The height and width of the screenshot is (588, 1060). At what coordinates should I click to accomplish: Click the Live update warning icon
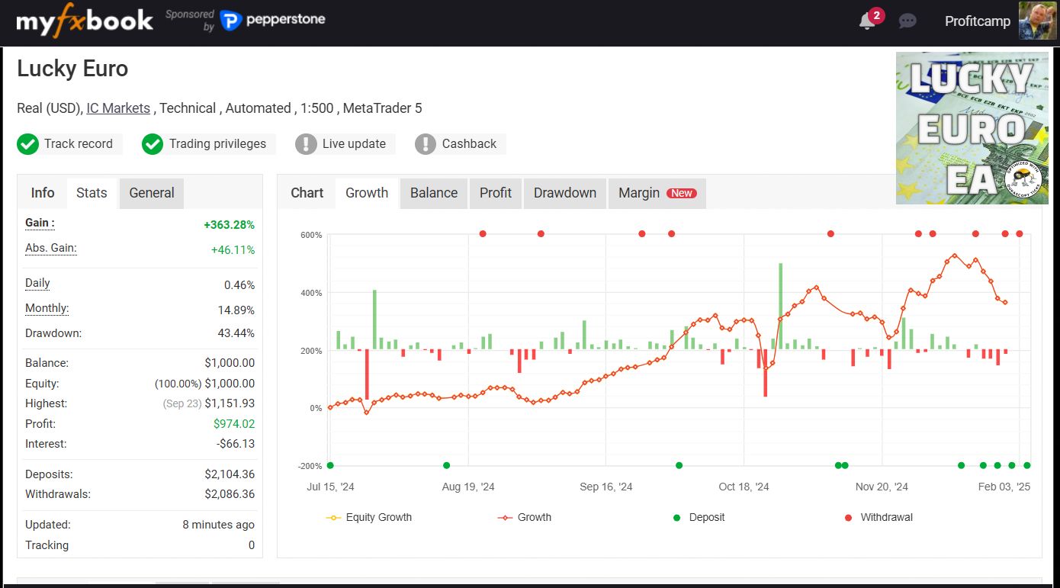click(x=306, y=144)
